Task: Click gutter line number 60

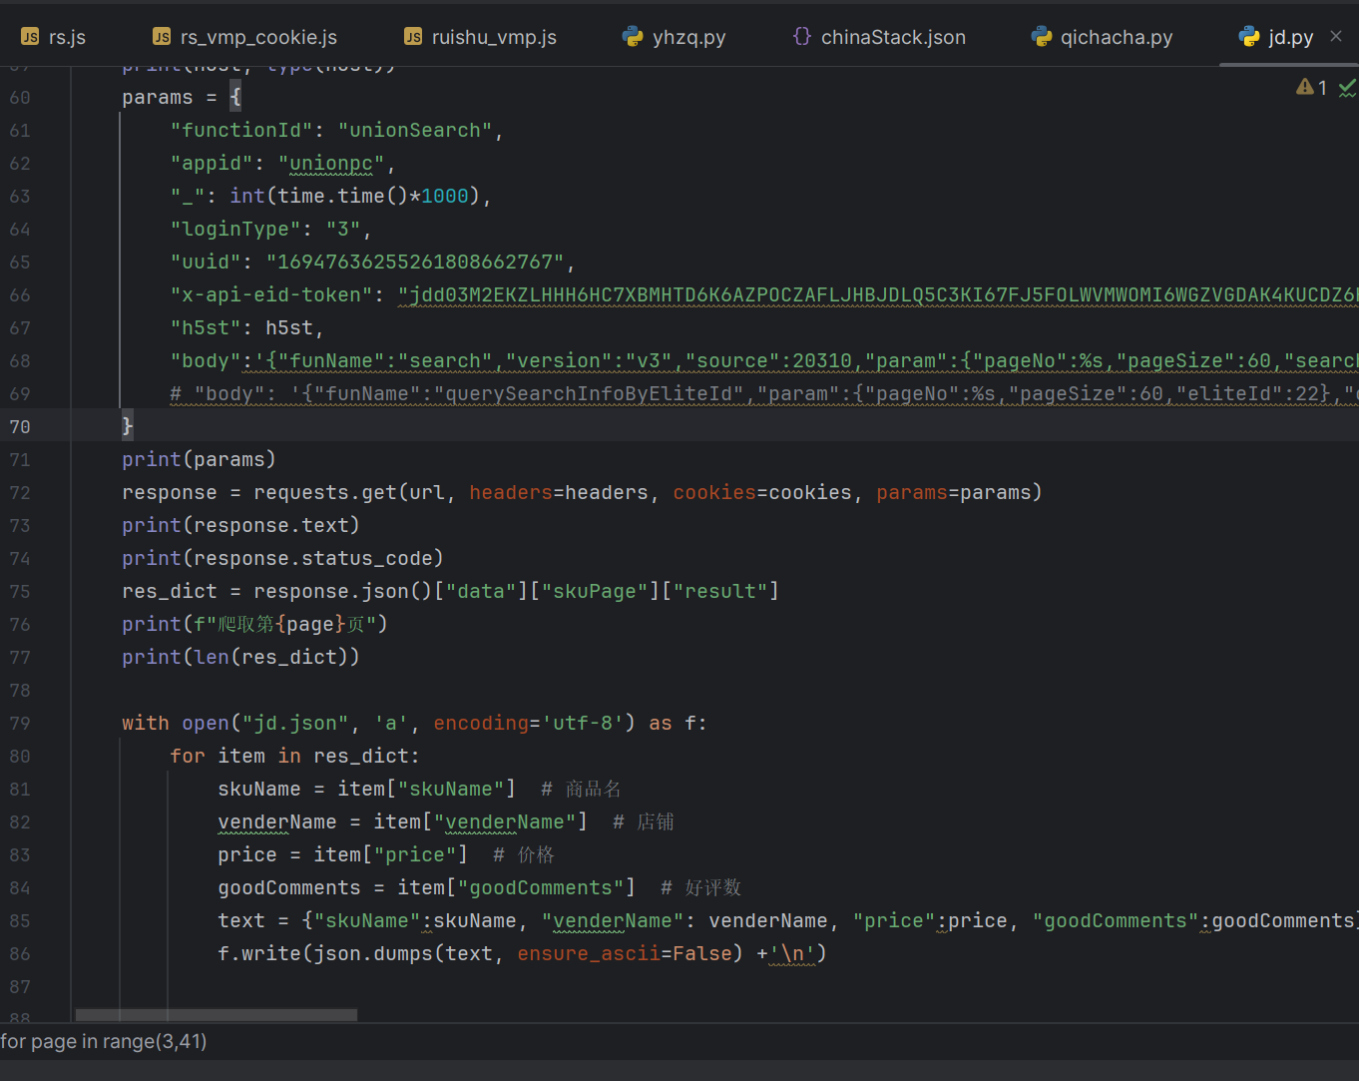Action: 20,98
